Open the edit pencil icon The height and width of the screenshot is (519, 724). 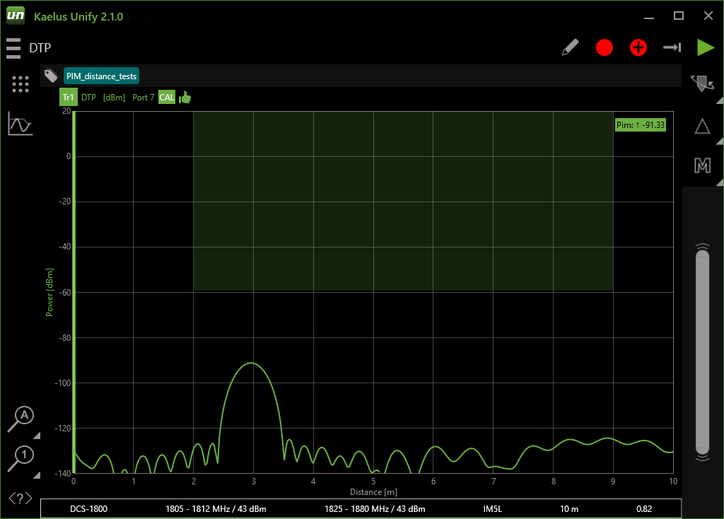(571, 47)
